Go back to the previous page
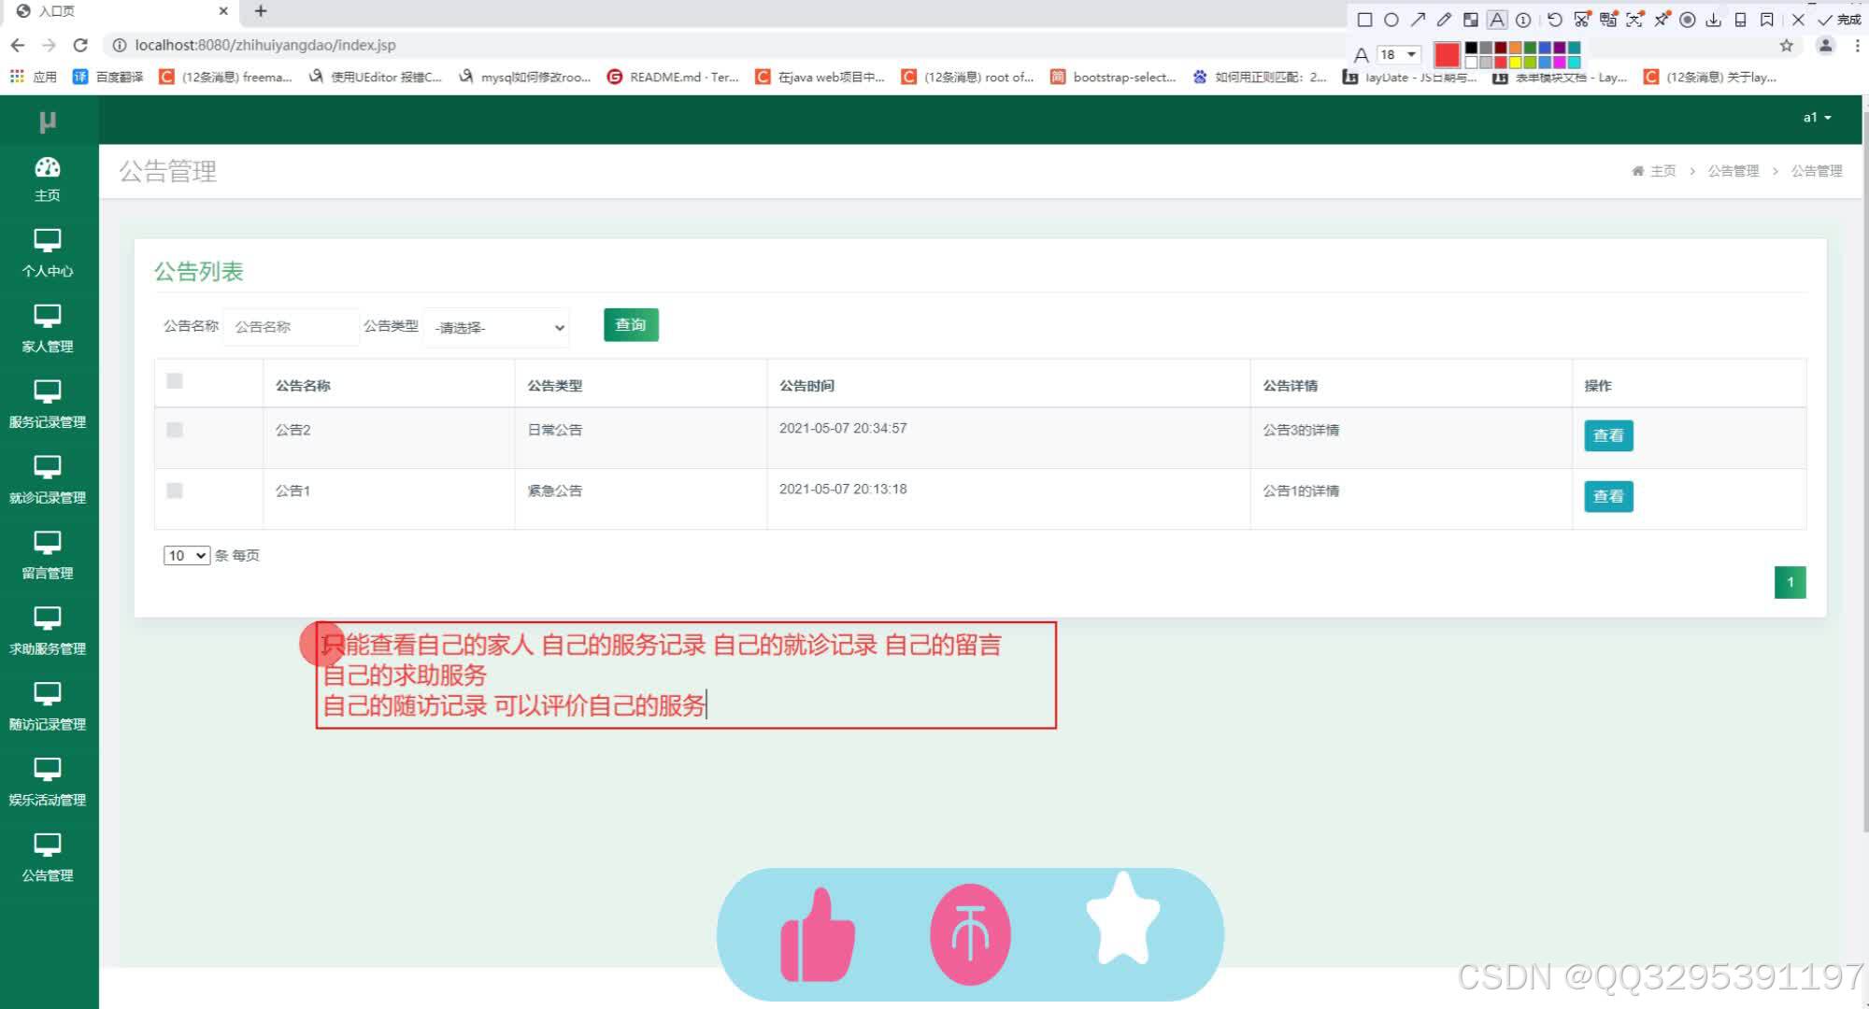1869x1009 pixels. [x=18, y=45]
